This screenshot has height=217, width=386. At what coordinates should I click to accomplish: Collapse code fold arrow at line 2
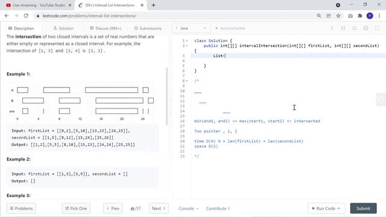pyautogui.click(x=187, y=46)
